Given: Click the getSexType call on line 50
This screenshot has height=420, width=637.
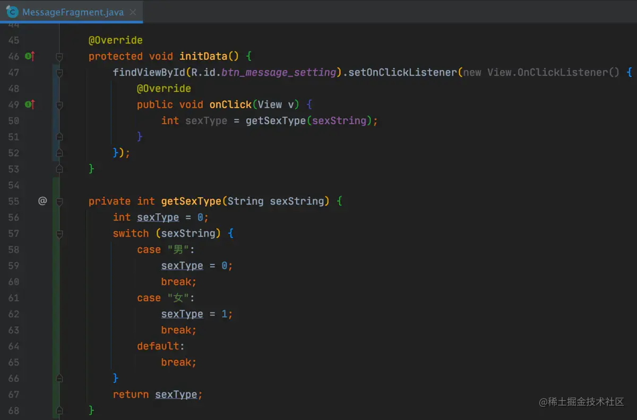Looking at the screenshot, I should point(276,121).
